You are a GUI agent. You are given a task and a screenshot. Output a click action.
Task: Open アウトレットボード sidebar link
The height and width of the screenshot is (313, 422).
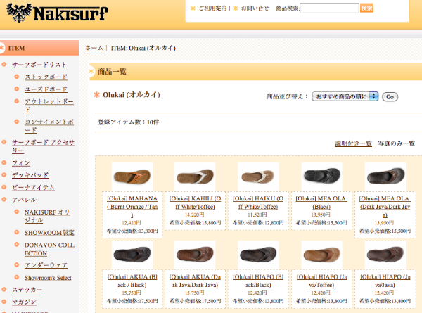[x=49, y=106]
